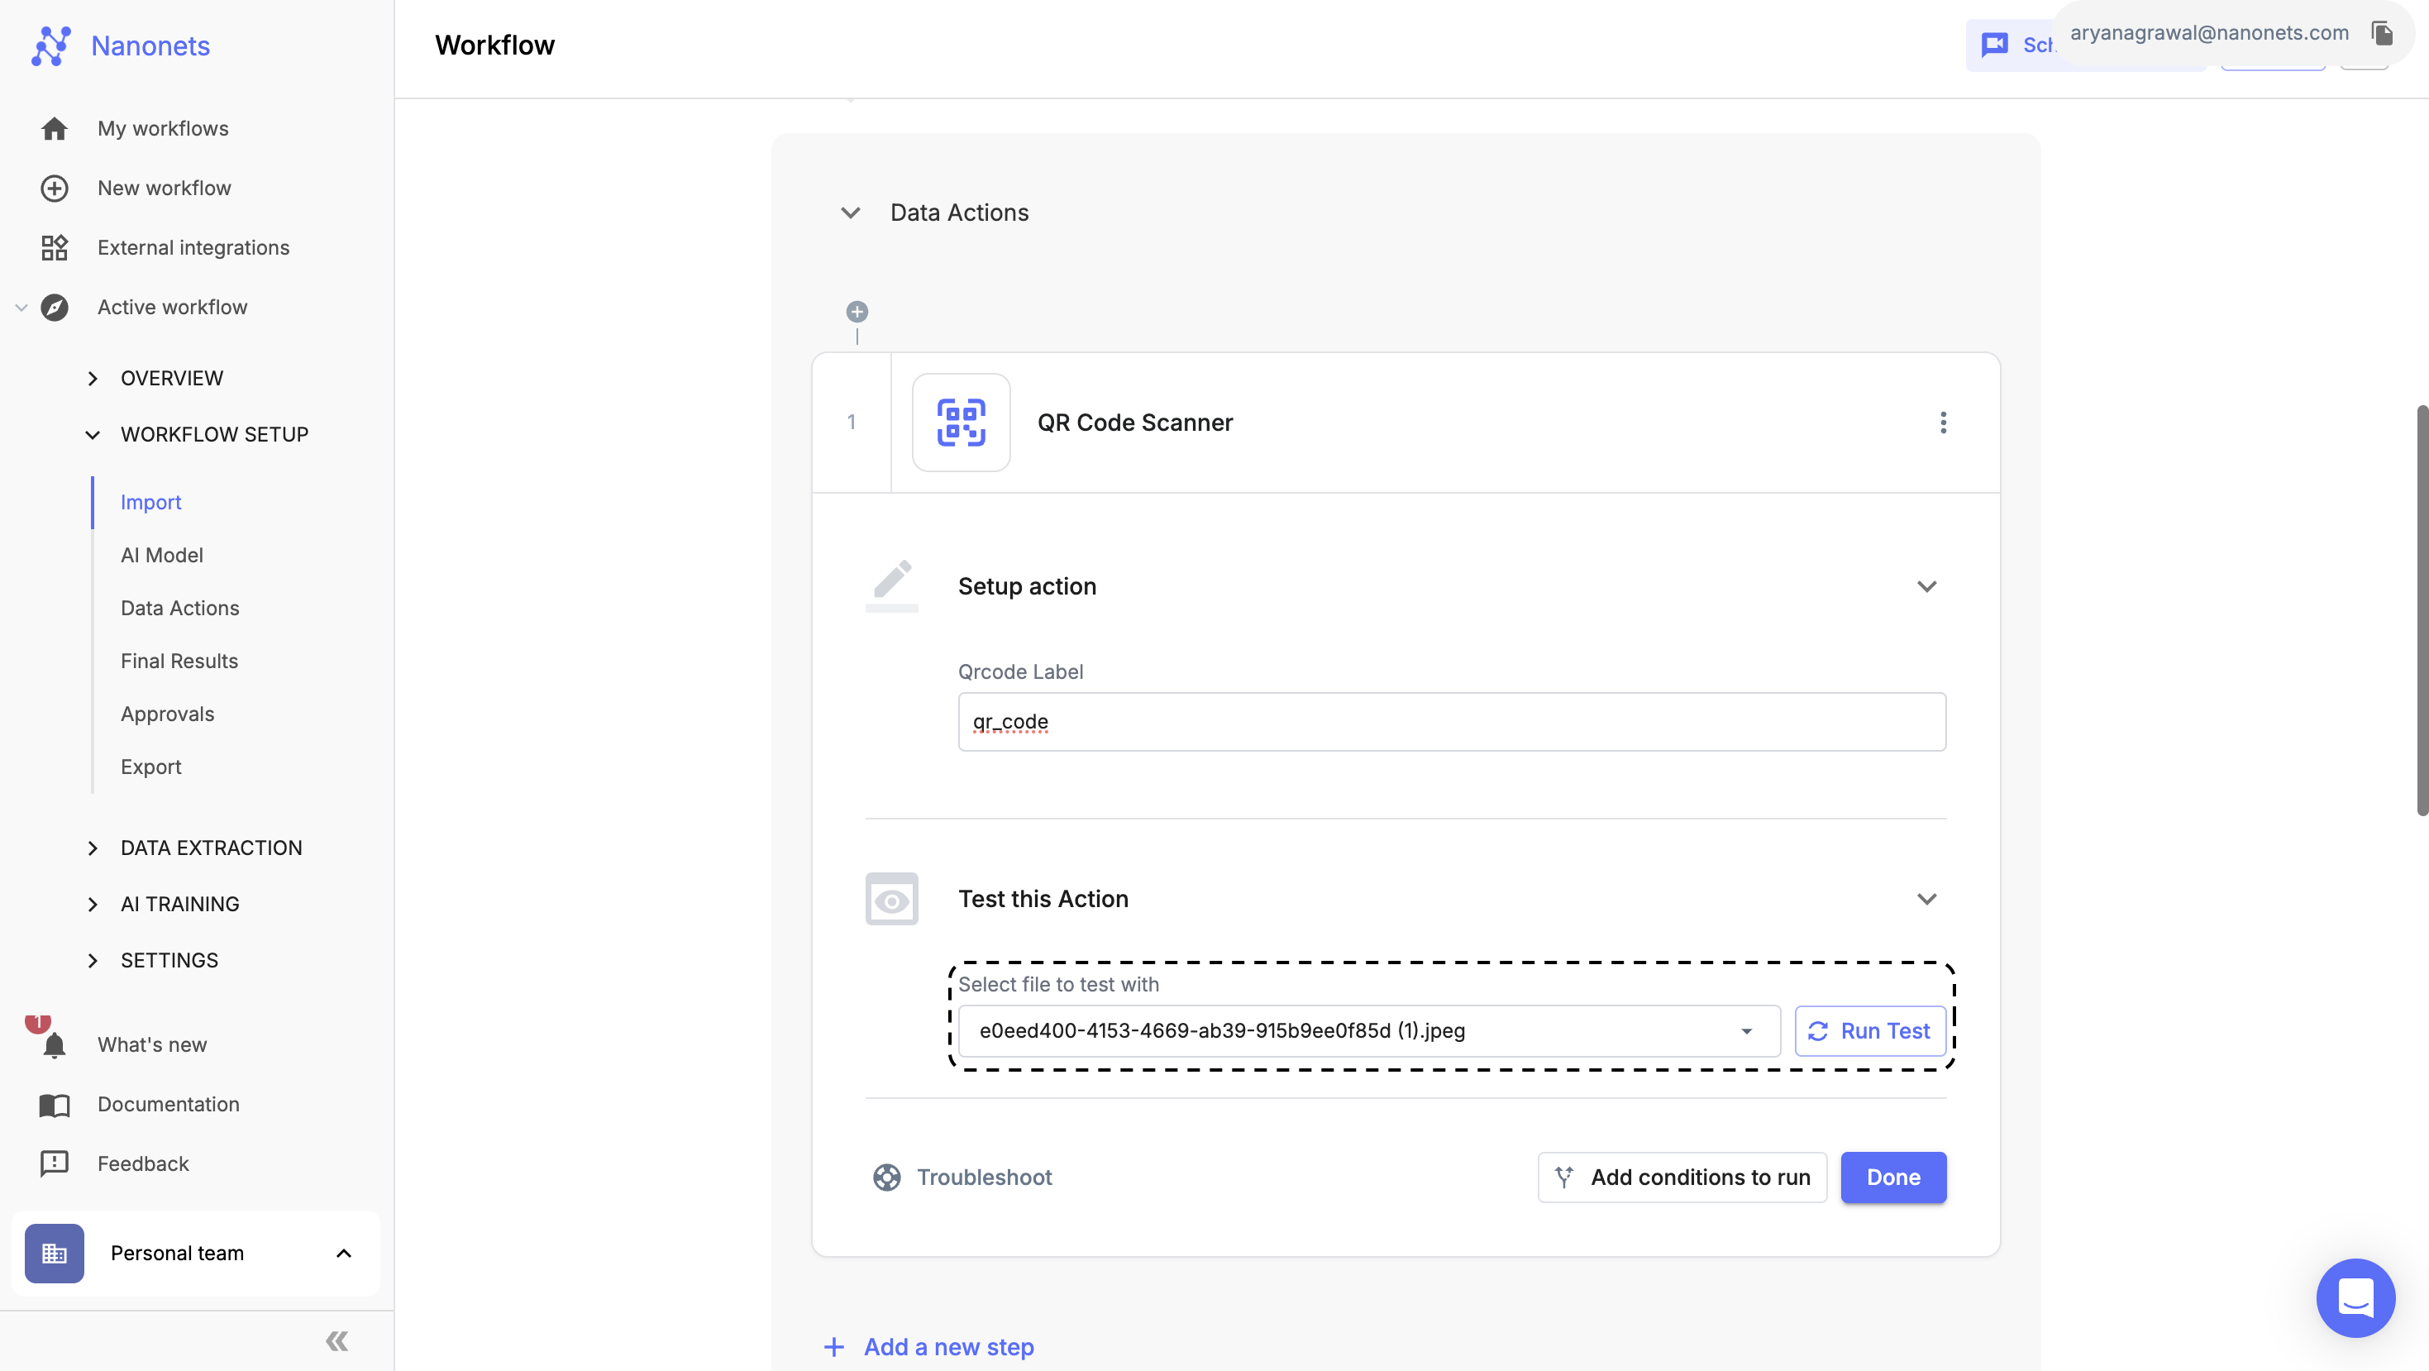Click the Qrcode Label input field
Screen dimensions: 2429x1371
[1451, 721]
